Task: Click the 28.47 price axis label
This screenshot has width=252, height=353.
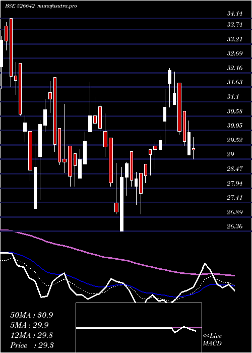Action: (x=235, y=169)
